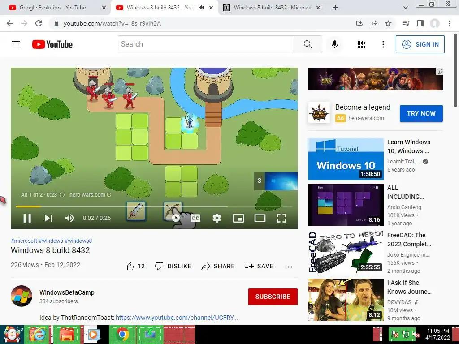Open 'I Ask If She Knows Journey' title
Viewport: 459px width, 344px height.
409,287
